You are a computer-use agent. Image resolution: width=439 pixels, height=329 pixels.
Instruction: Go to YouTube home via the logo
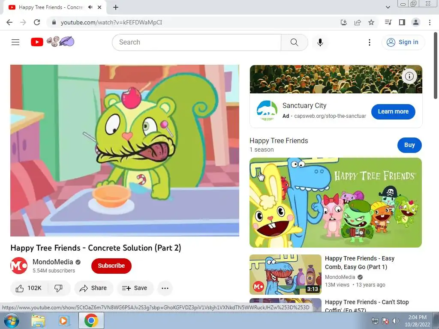pyautogui.click(x=37, y=42)
